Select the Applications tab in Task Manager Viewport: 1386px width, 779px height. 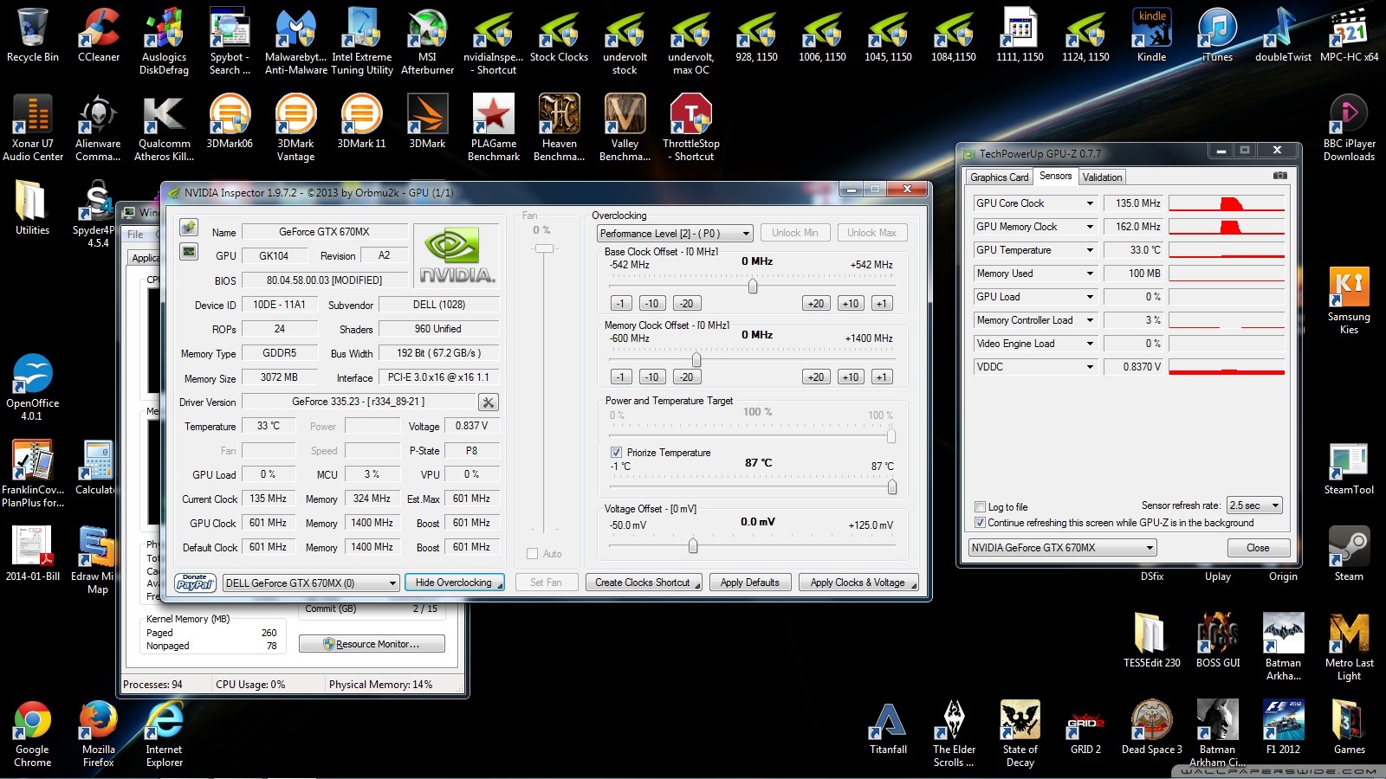click(x=144, y=258)
